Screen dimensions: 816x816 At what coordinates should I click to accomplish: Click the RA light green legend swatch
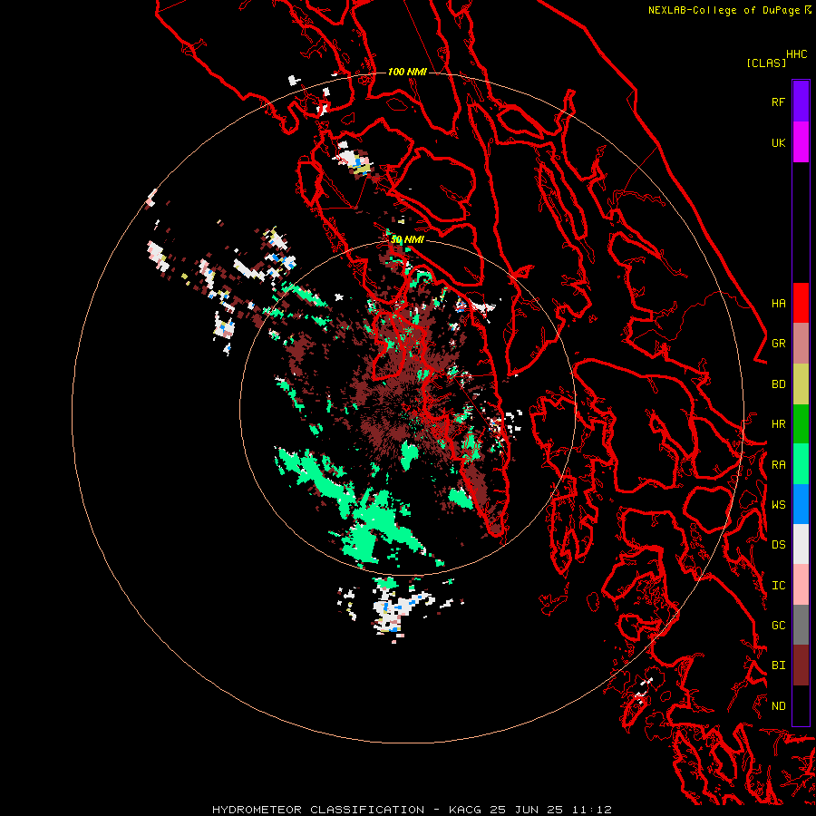(x=801, y=464)
